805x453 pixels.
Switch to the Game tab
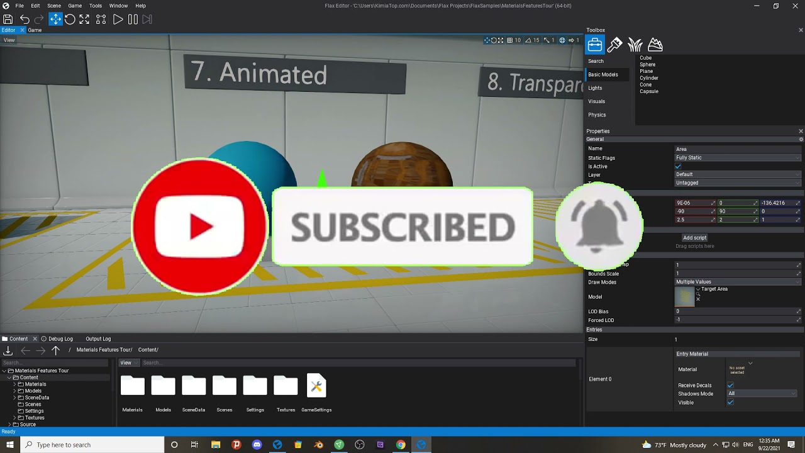pyautogui.click(x=35, y=30)
